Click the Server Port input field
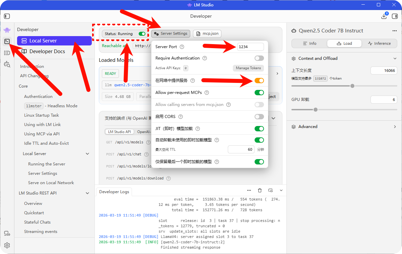Viewport: 402px width, 254px height. click(250, 47)
